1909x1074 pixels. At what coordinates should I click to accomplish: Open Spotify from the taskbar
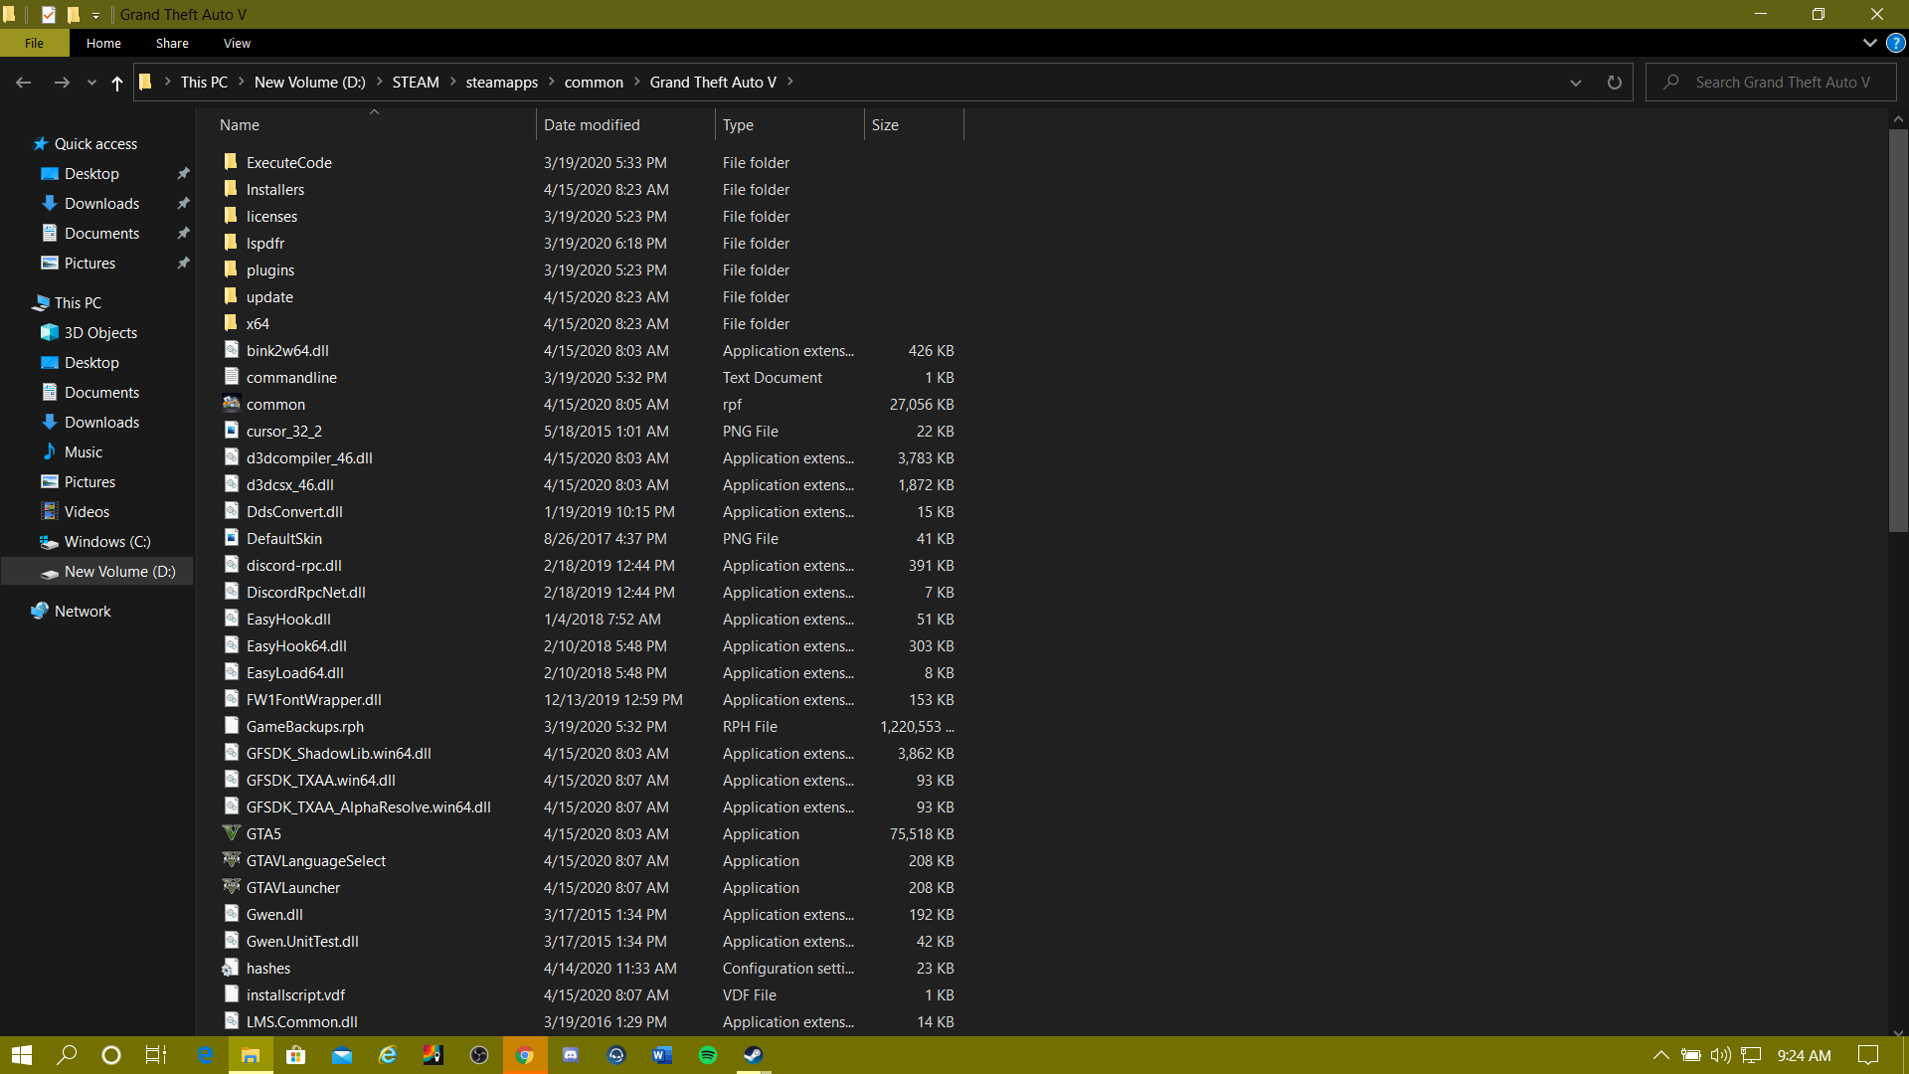pyautogui.click(x=708, y=1055)
